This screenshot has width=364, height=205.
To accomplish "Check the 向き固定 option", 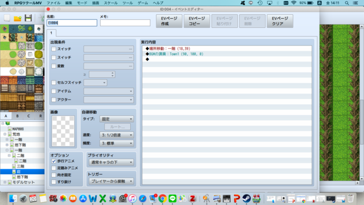I will pyautogui.click(x=53, y=175).
